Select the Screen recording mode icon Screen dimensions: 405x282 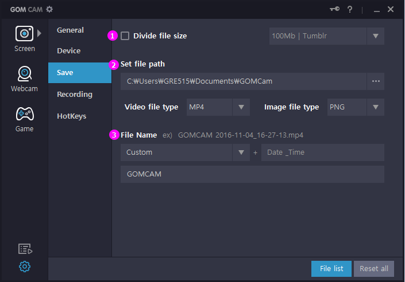24,33
